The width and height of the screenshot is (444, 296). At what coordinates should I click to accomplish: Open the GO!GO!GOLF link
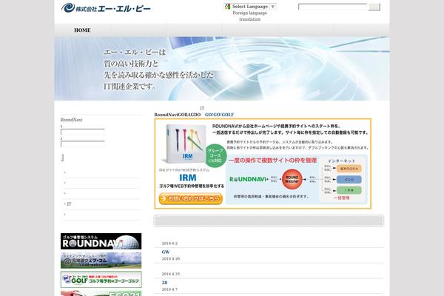click(x=219, y=115)
